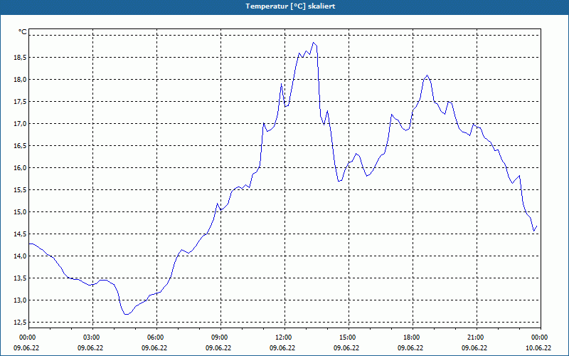
Task: Pick the 16,5 y-axis label
Action: click(21, 146)
